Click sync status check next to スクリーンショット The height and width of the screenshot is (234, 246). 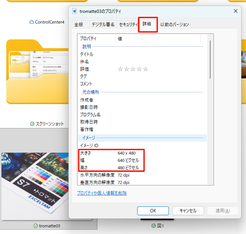tap(32, 124)
